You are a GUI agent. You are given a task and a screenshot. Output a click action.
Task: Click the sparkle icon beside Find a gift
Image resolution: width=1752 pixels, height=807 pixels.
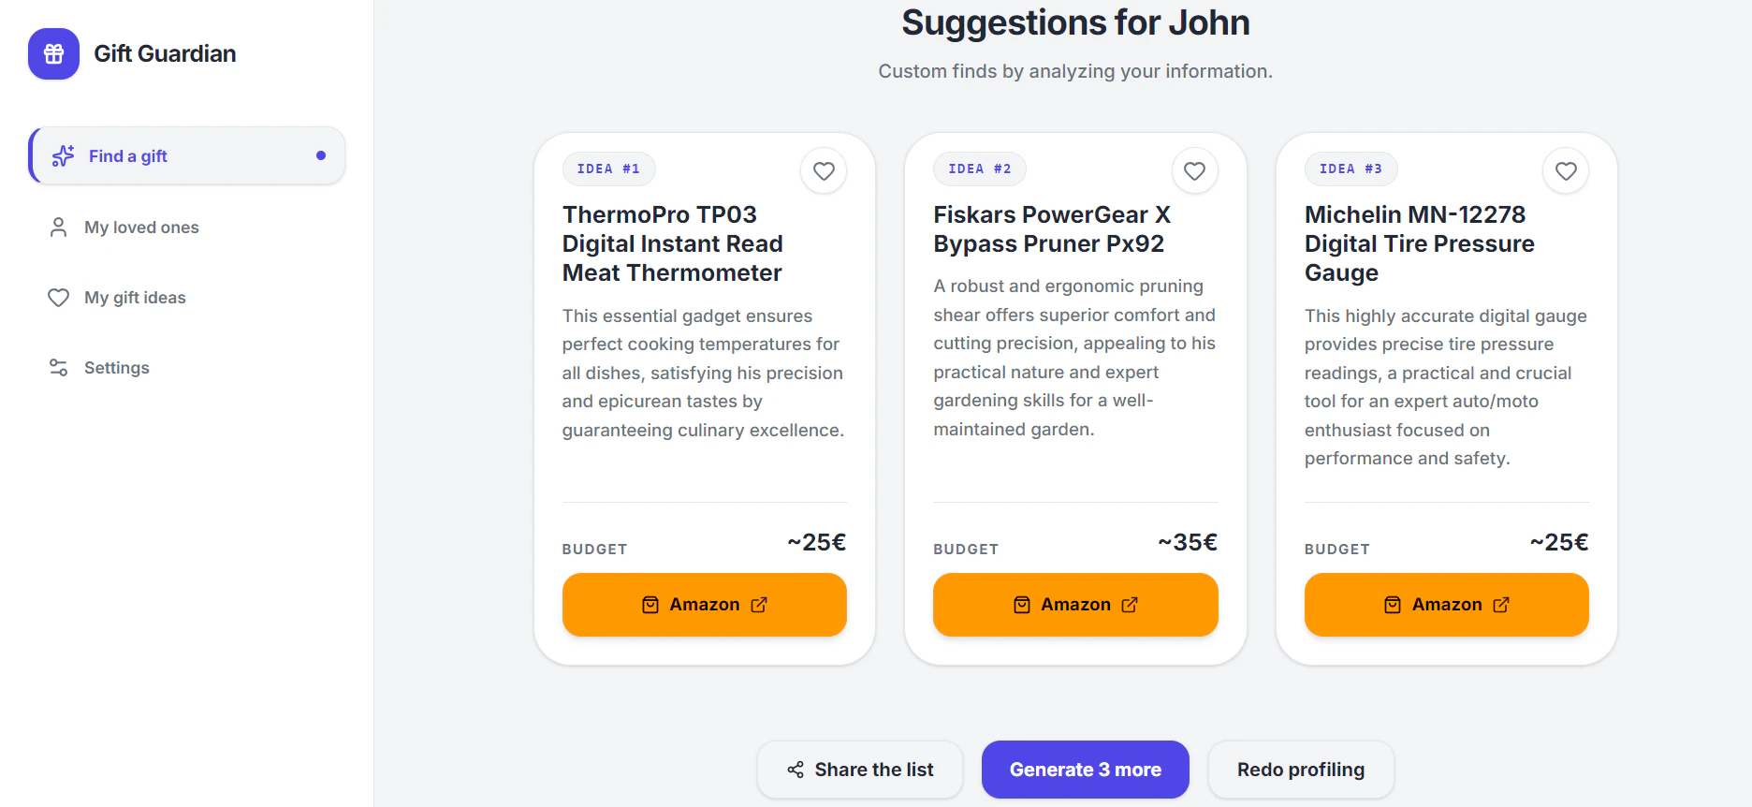63,156
